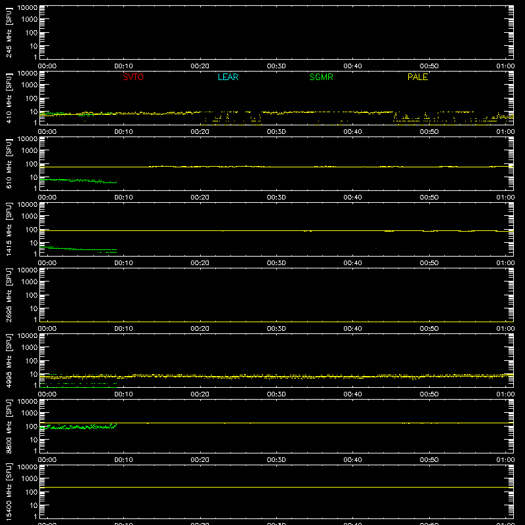
Task: Click the cyan LEAR station label
Action: click(228, 77)
